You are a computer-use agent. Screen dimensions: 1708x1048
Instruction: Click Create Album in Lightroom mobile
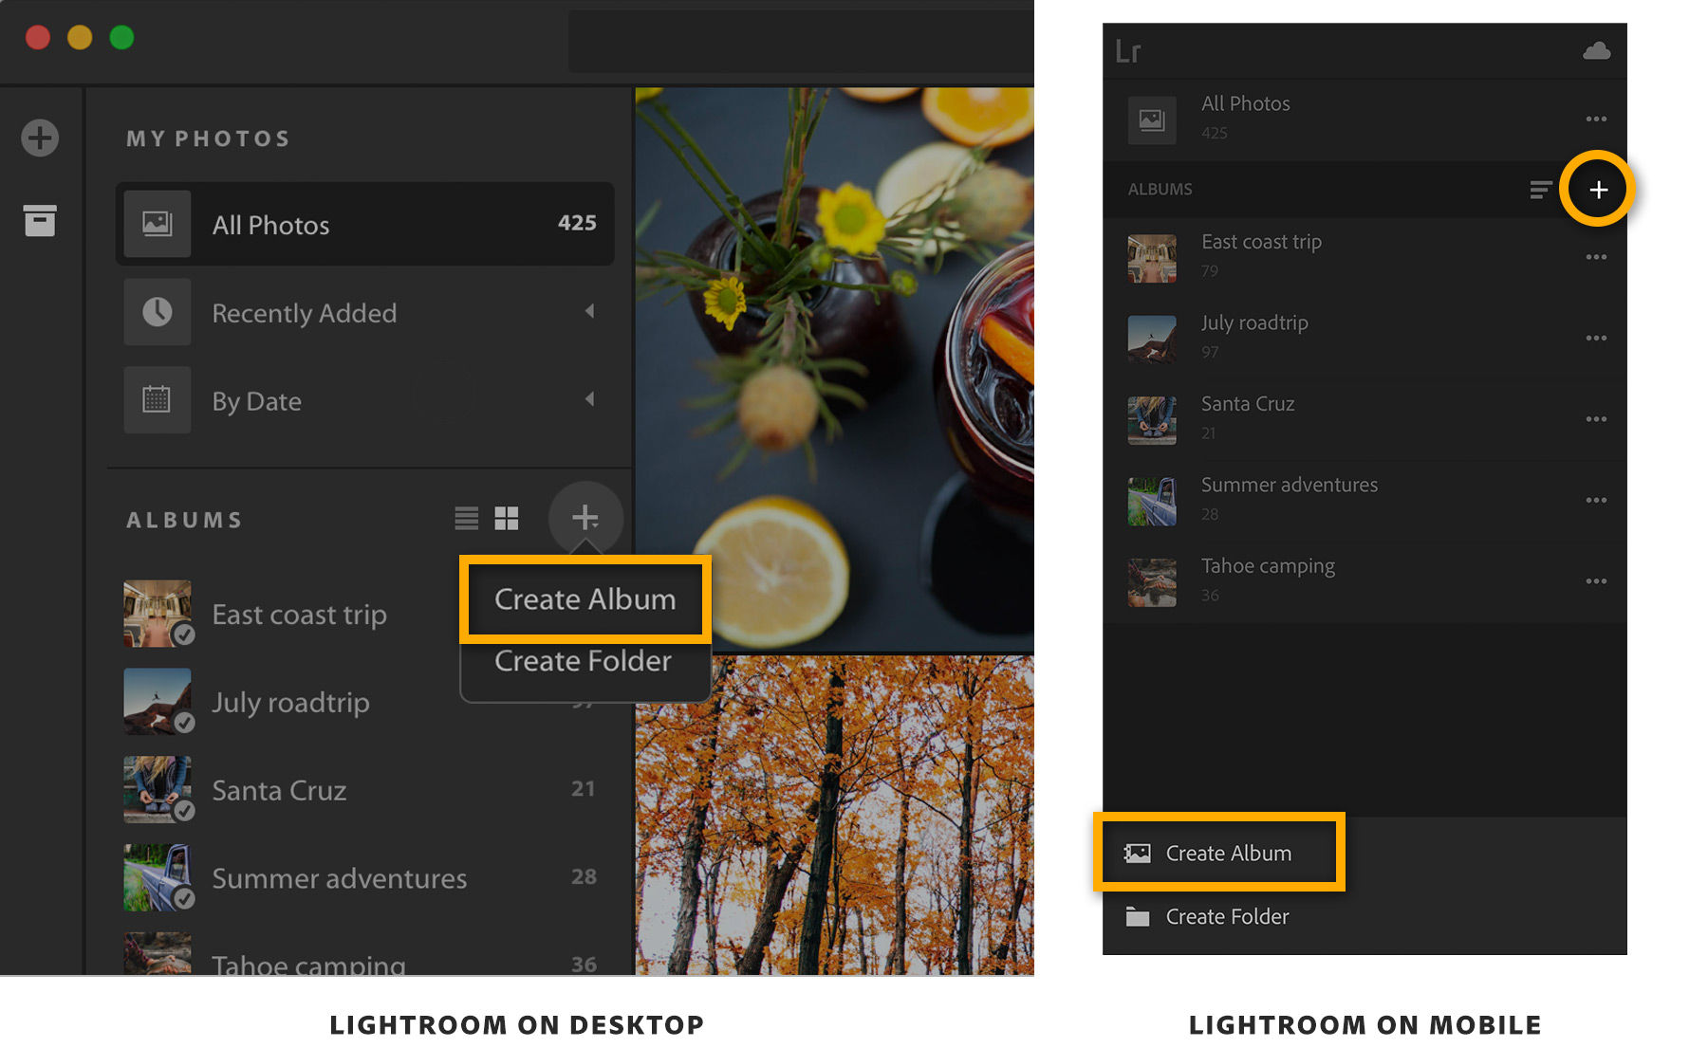[1228, 853]
